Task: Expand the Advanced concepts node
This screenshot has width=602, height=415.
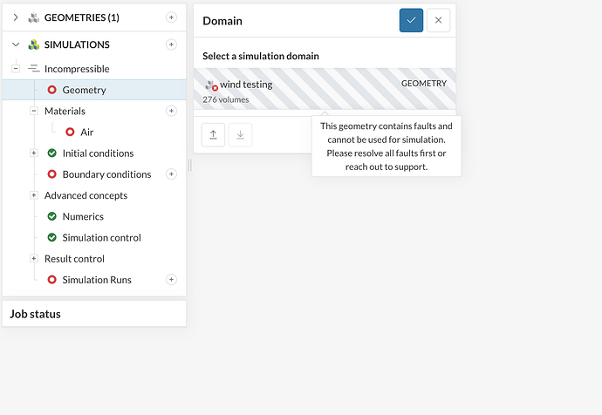Action: tap(34, 195)
